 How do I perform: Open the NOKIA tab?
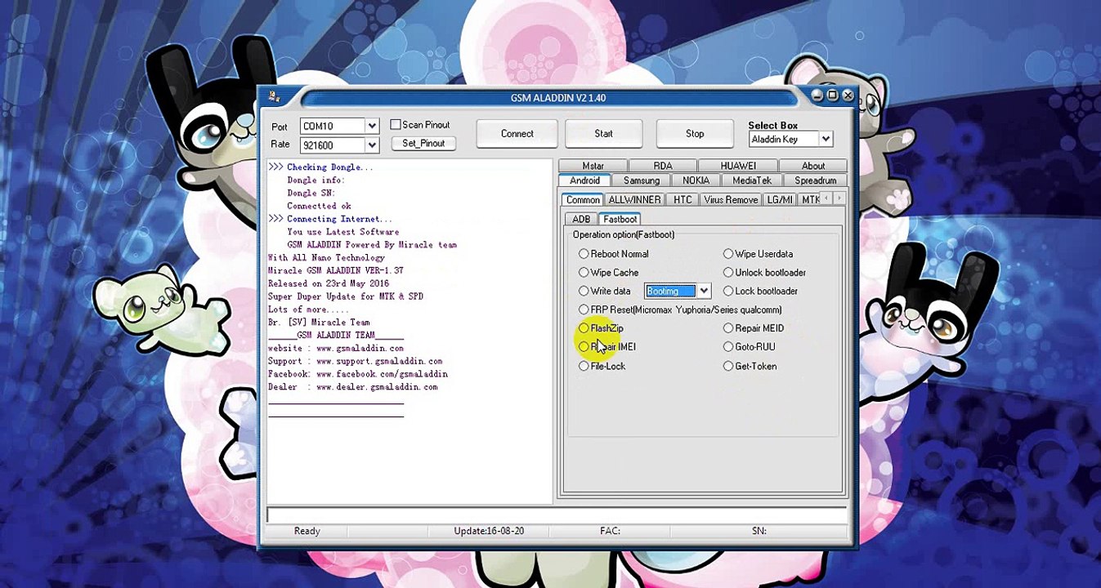[x=696, y=180]
